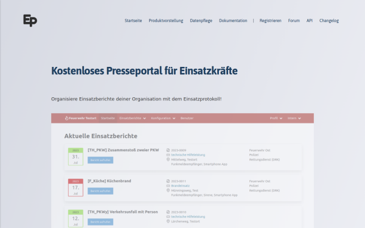The width and height of the screenshot is (365, 228).
Task: Click the location pin beside Mittelweg, Testort
Action: [168, 159]
